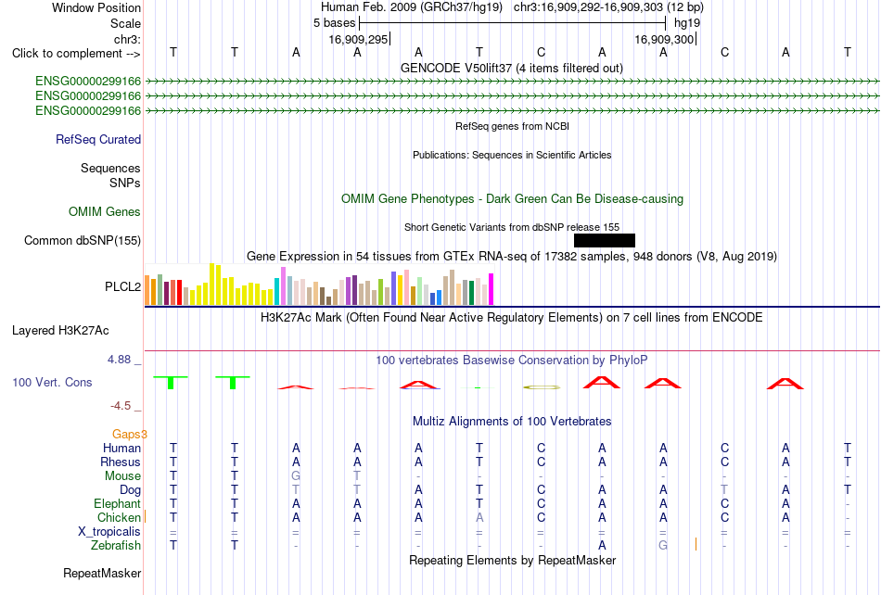Screen dimensions: 881x595
Task: Click the G base in the Mouse row
Action: [x=296, y=476]
